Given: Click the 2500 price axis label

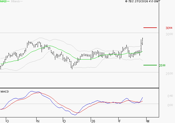Looking at the screenshot, I should click(169, 74).
